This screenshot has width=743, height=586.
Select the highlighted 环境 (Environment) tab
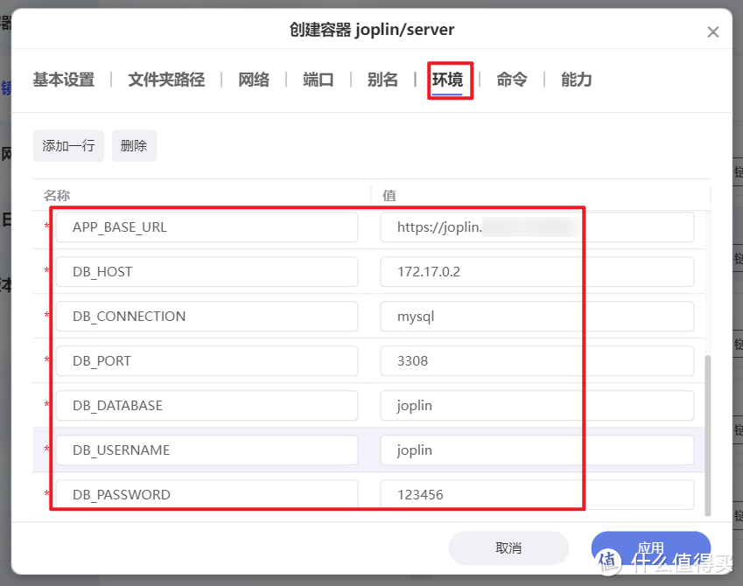pos(450,79)
